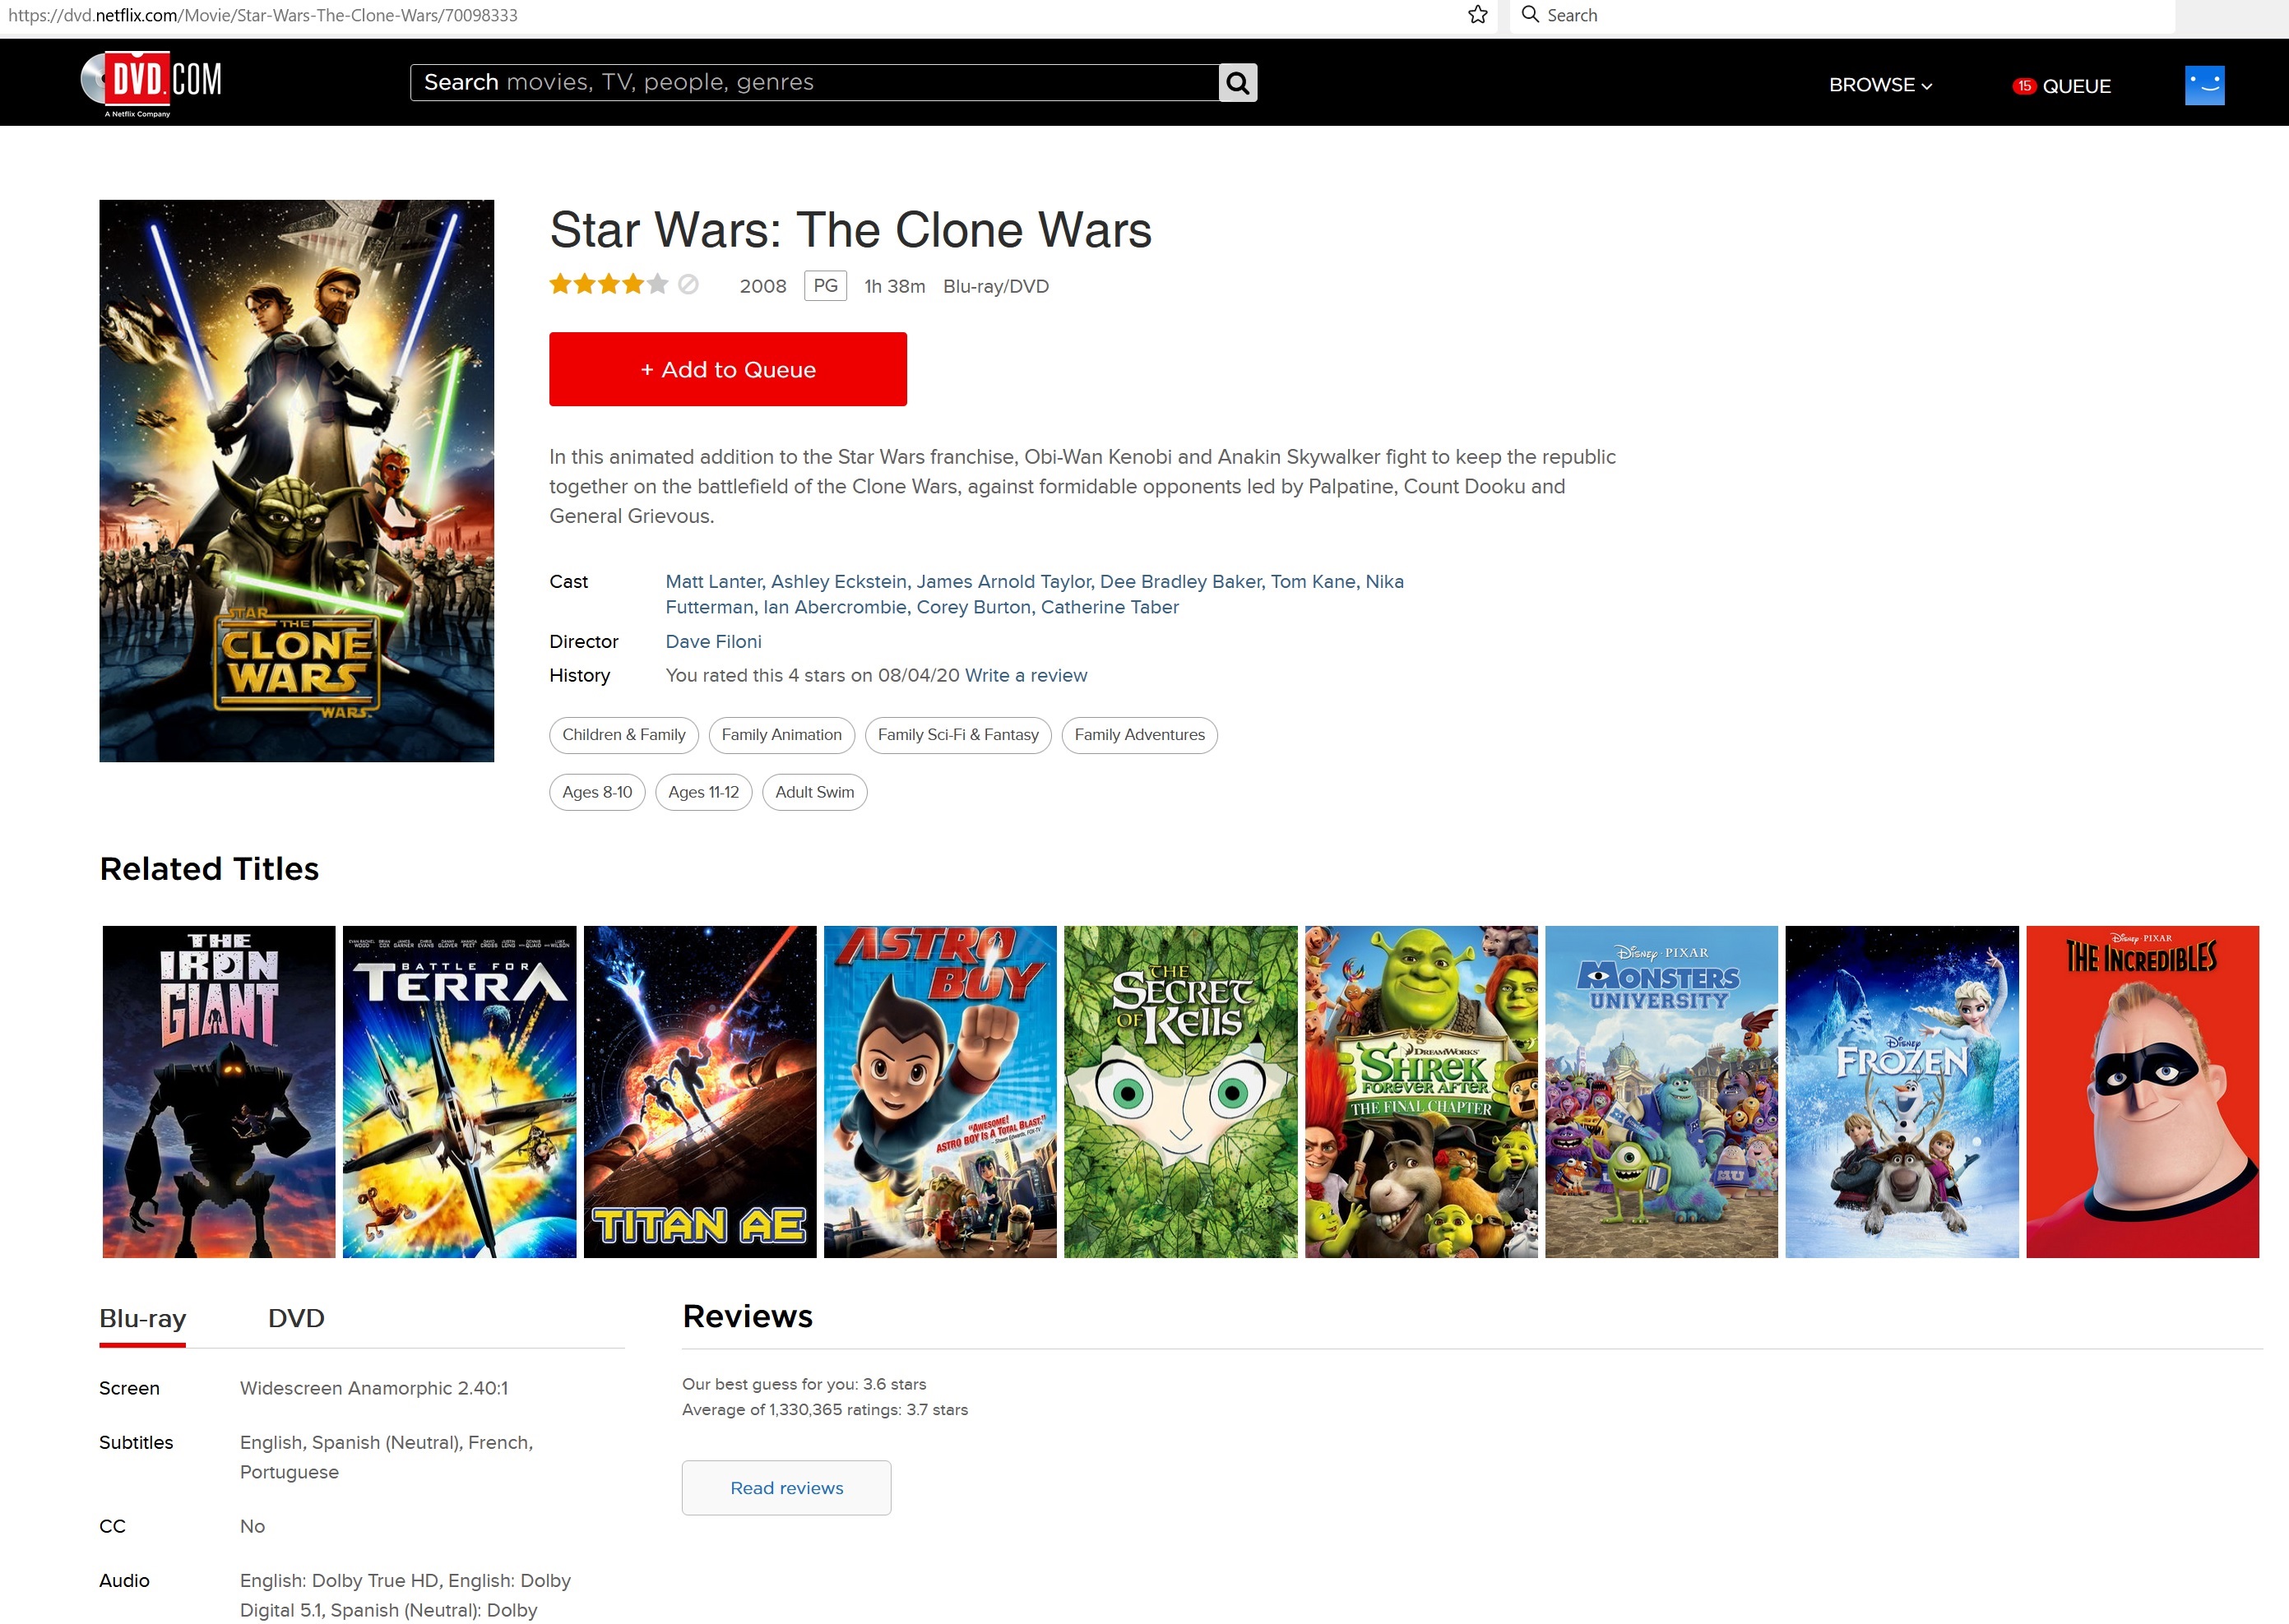Viewport: 2289px width, 1624px height.
Task: Click the browser search magnifier icon
Action: click(1529, 15)
